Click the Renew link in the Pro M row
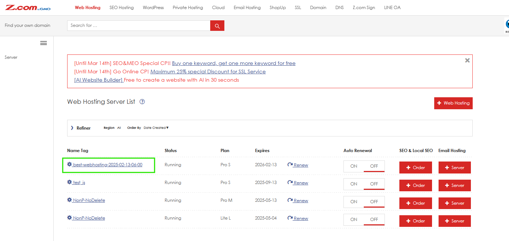 (301, 201)
